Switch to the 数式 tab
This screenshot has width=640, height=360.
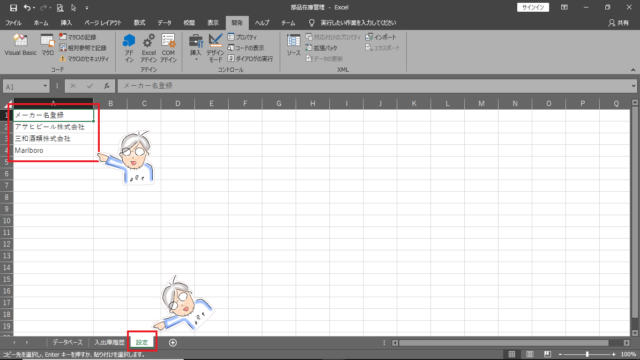pyautogui.click(x=139, y=22)
